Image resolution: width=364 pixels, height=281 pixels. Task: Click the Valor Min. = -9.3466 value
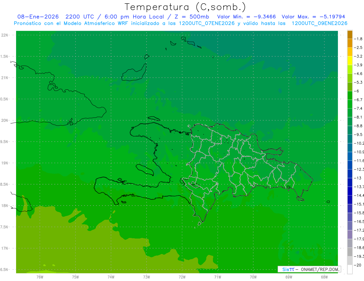247,17
